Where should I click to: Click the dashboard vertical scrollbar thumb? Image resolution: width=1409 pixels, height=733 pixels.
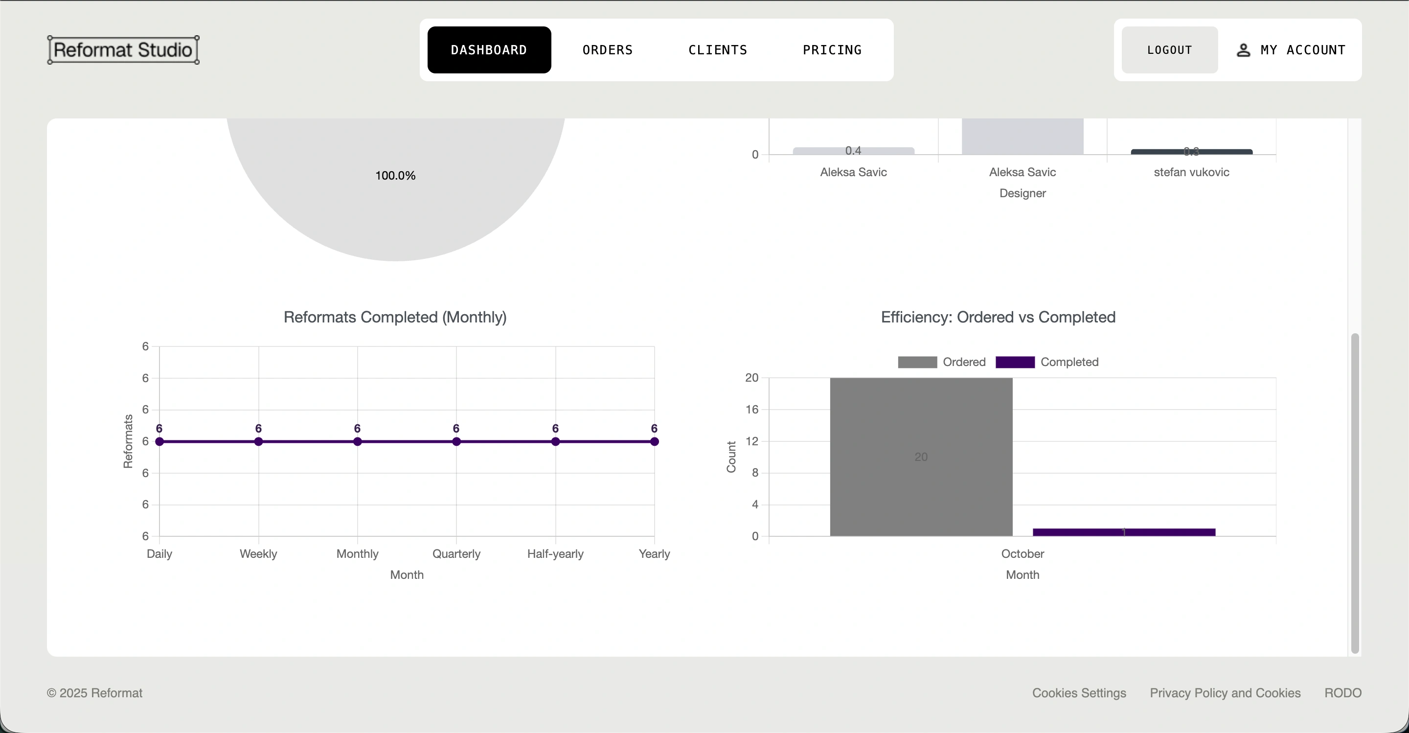(1354, 492)
